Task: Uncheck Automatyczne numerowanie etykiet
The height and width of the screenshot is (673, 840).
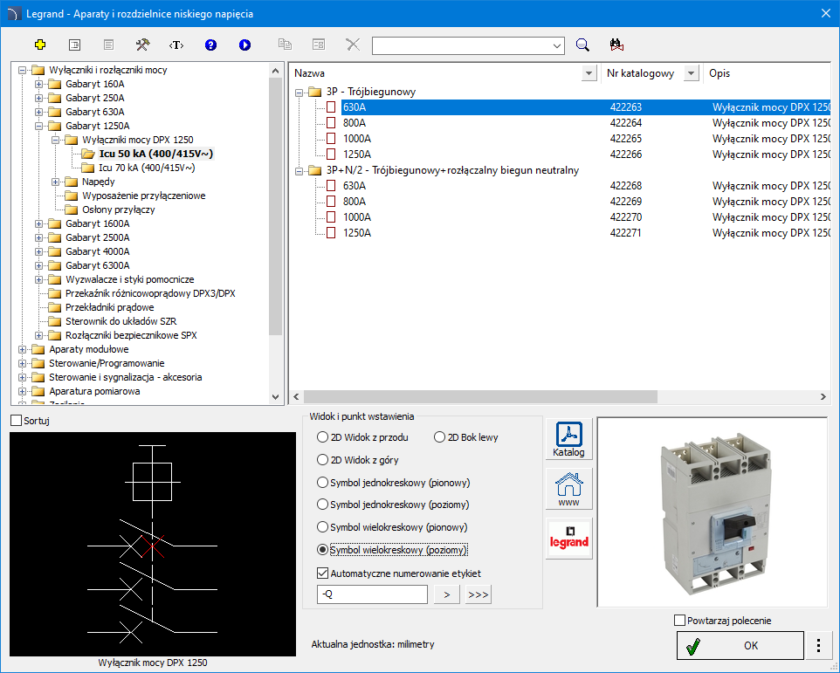Action: [322, 573]
